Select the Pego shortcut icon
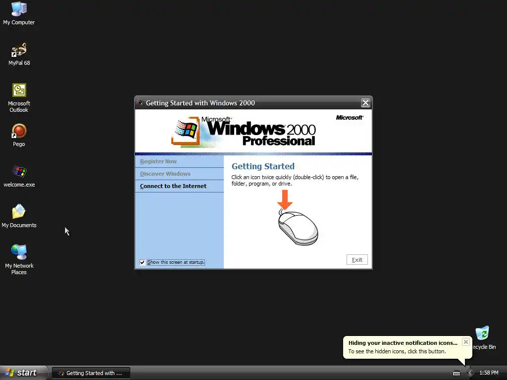This screenshot has height=380, width=507. pos(19,135)
